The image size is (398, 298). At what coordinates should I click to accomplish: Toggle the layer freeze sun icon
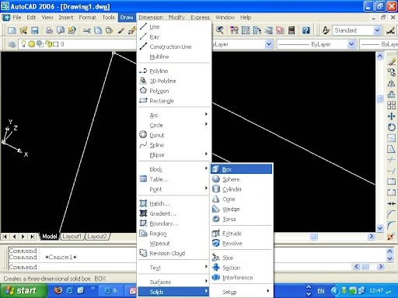click(32, 44)
